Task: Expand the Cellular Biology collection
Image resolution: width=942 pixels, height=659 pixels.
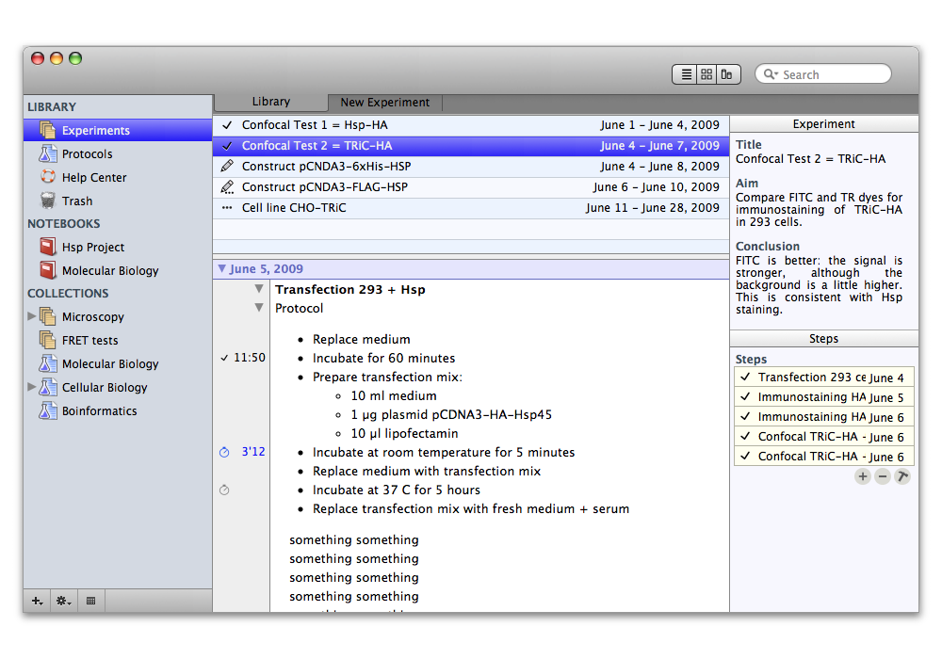Action: [32, 387]
